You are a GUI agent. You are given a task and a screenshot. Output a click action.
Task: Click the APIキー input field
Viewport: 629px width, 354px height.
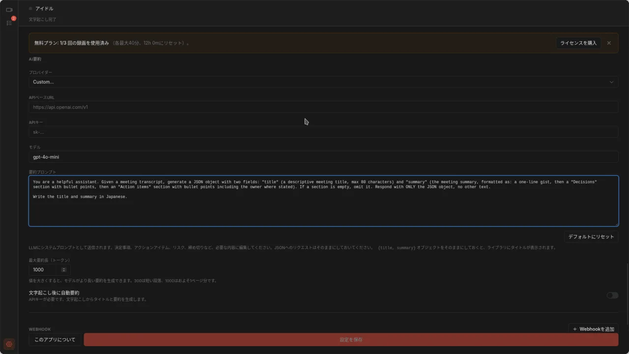323,132
